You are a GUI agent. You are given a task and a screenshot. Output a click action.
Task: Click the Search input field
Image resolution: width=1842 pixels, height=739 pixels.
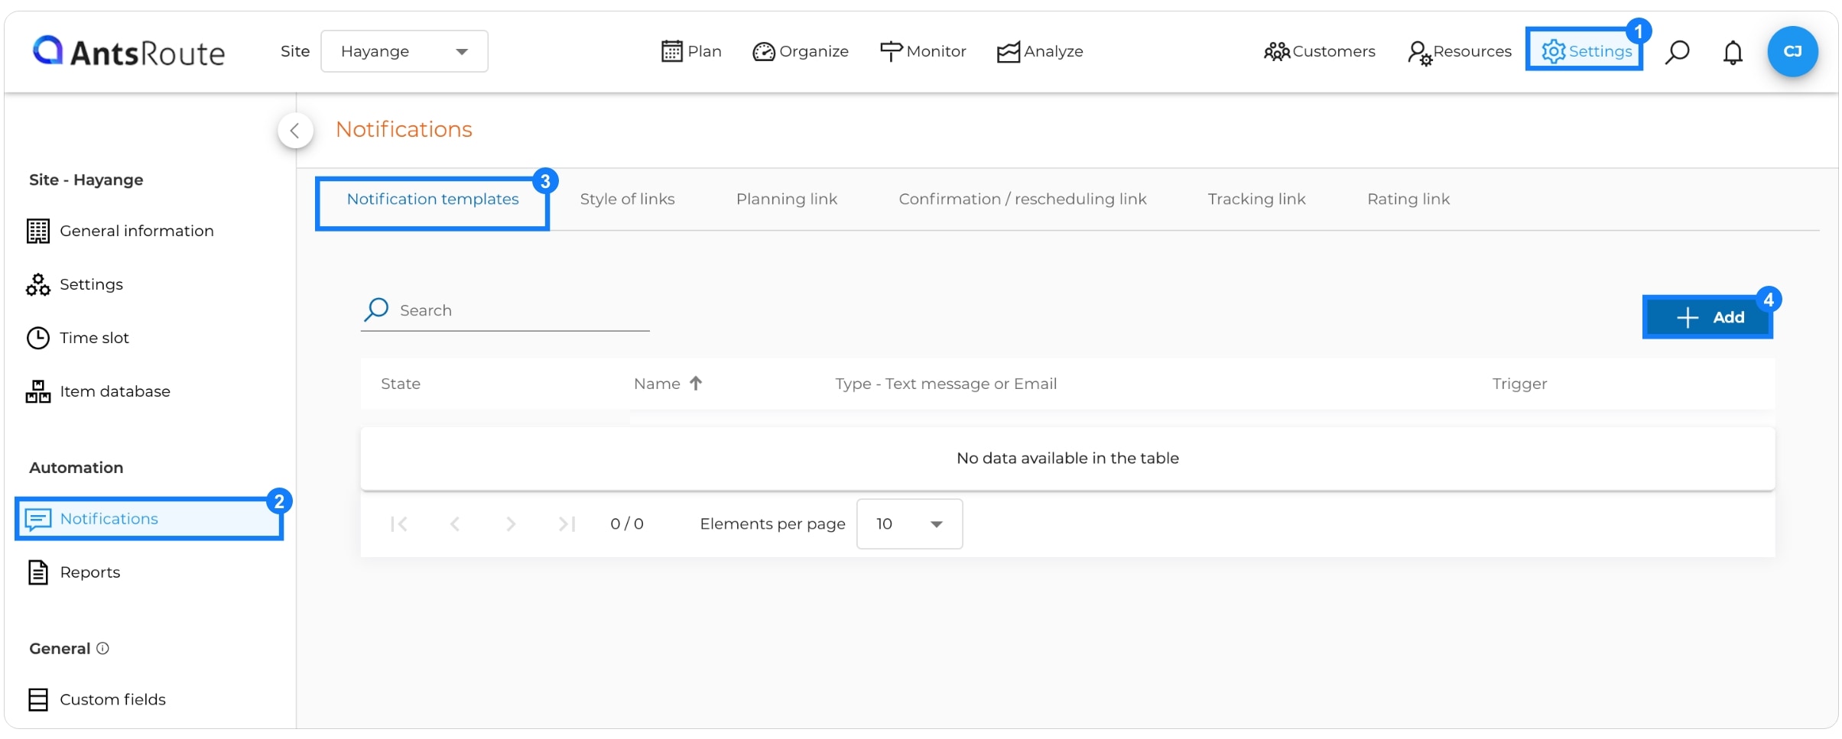(x=505, y=310)
